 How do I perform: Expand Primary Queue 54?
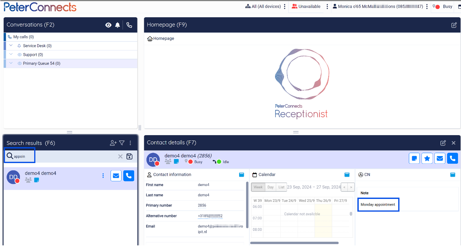coord(11,63)
